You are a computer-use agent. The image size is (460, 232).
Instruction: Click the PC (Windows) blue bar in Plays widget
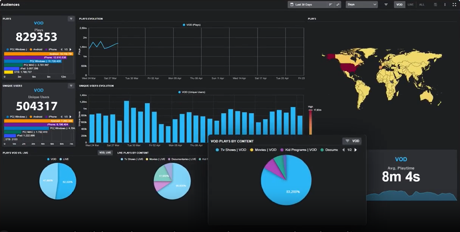(33, 61)
